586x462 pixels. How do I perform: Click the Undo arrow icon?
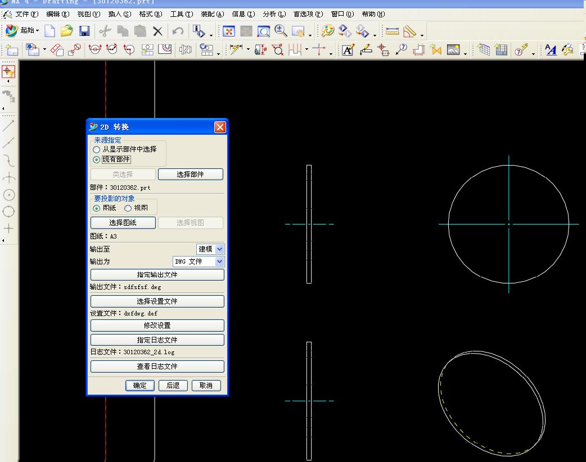(178, 31)
